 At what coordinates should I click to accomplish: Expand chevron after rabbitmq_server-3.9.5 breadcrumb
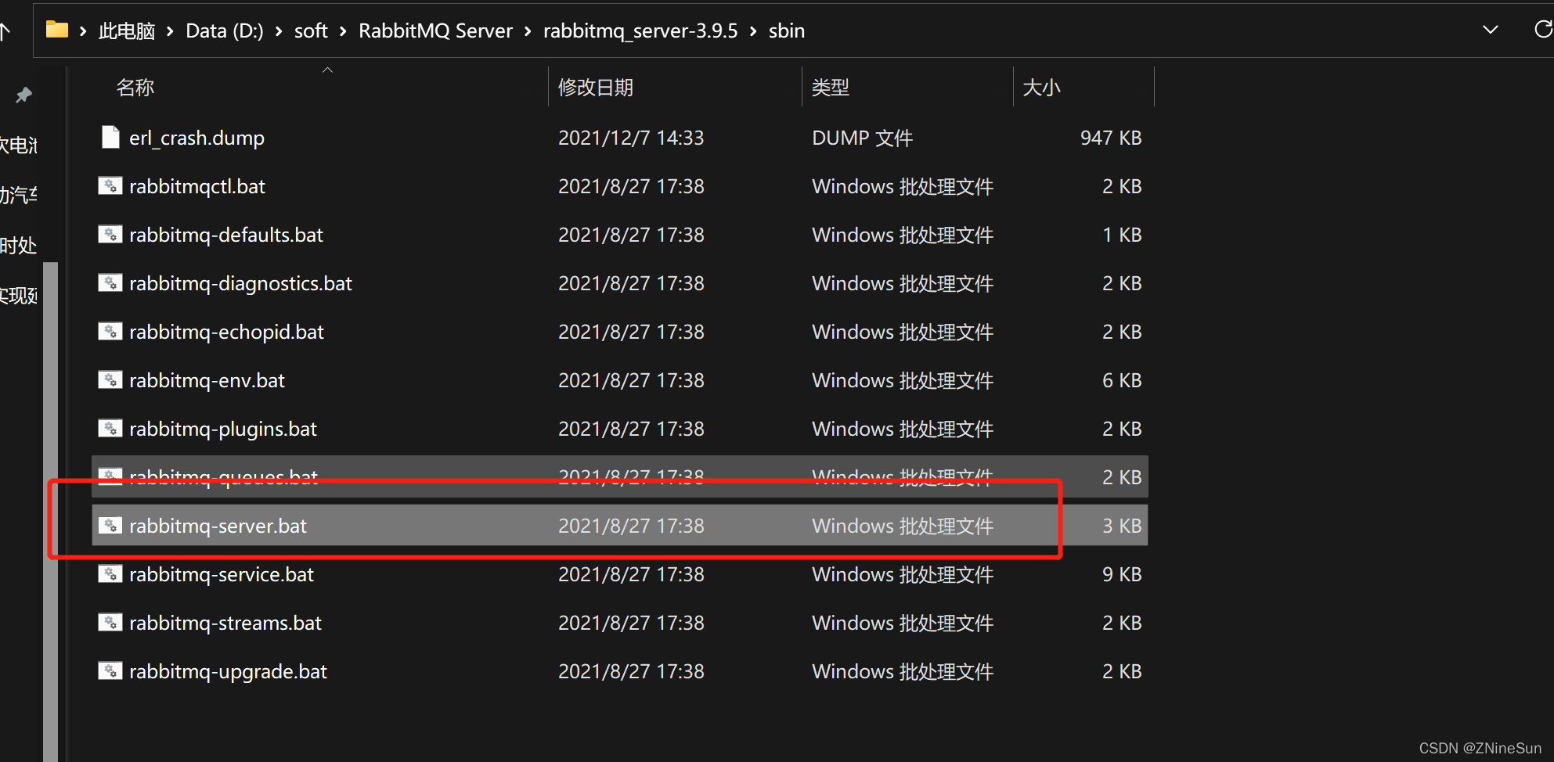click(x=753, y=31)
